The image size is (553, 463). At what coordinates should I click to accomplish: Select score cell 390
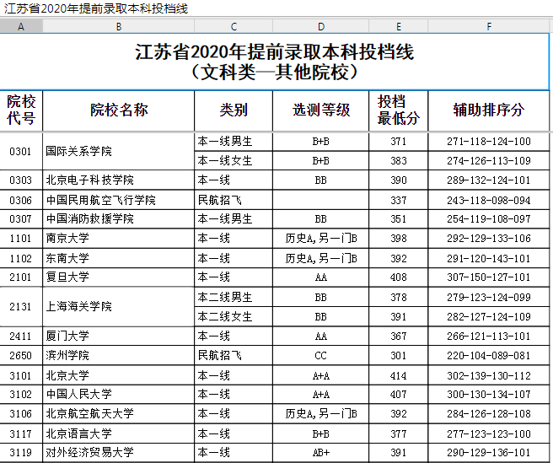pyautogui.click(x=399, y=180)
